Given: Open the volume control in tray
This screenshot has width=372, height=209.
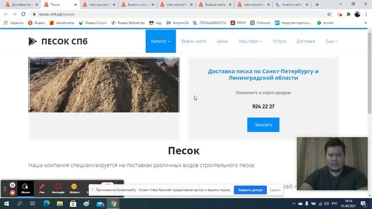Looking at the screenshot, I should click(x=327, y=204).
